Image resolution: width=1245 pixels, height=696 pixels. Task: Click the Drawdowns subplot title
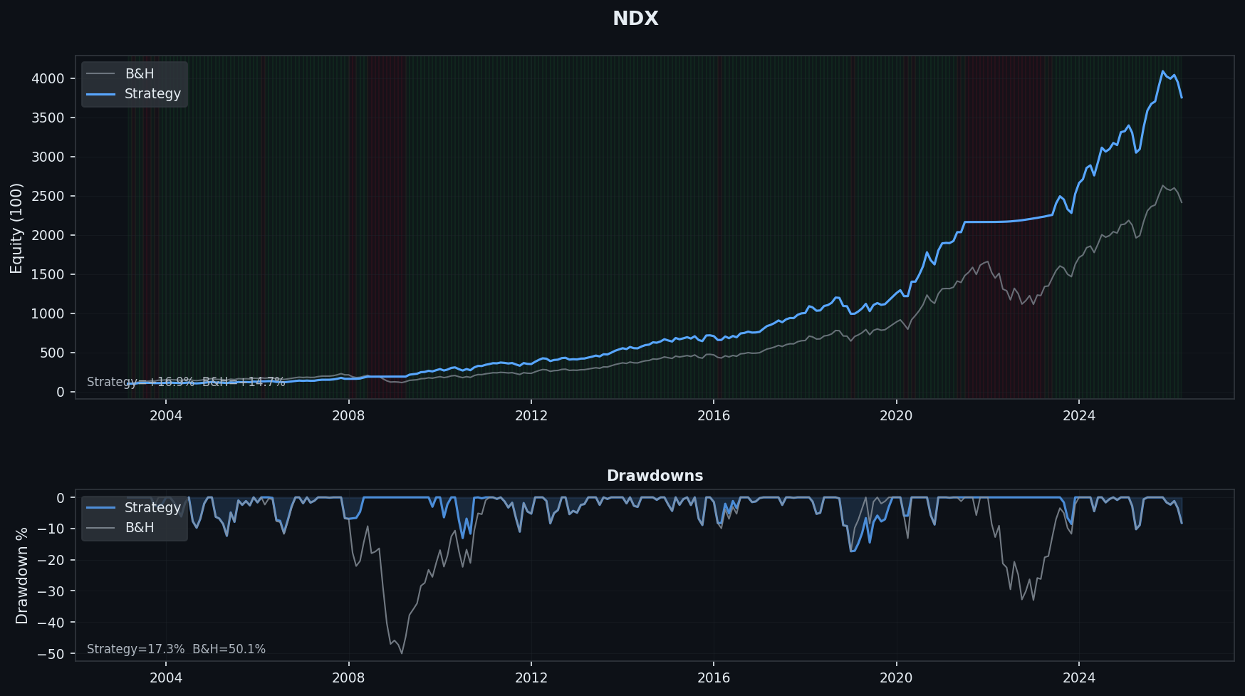[655, 476]
